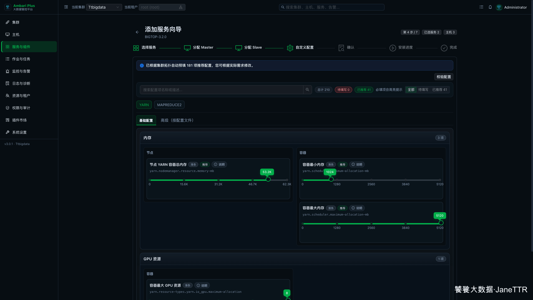The image size is (533, 300).
Task: Switch to the YARN service tab
Action: (x=144, y=105)
